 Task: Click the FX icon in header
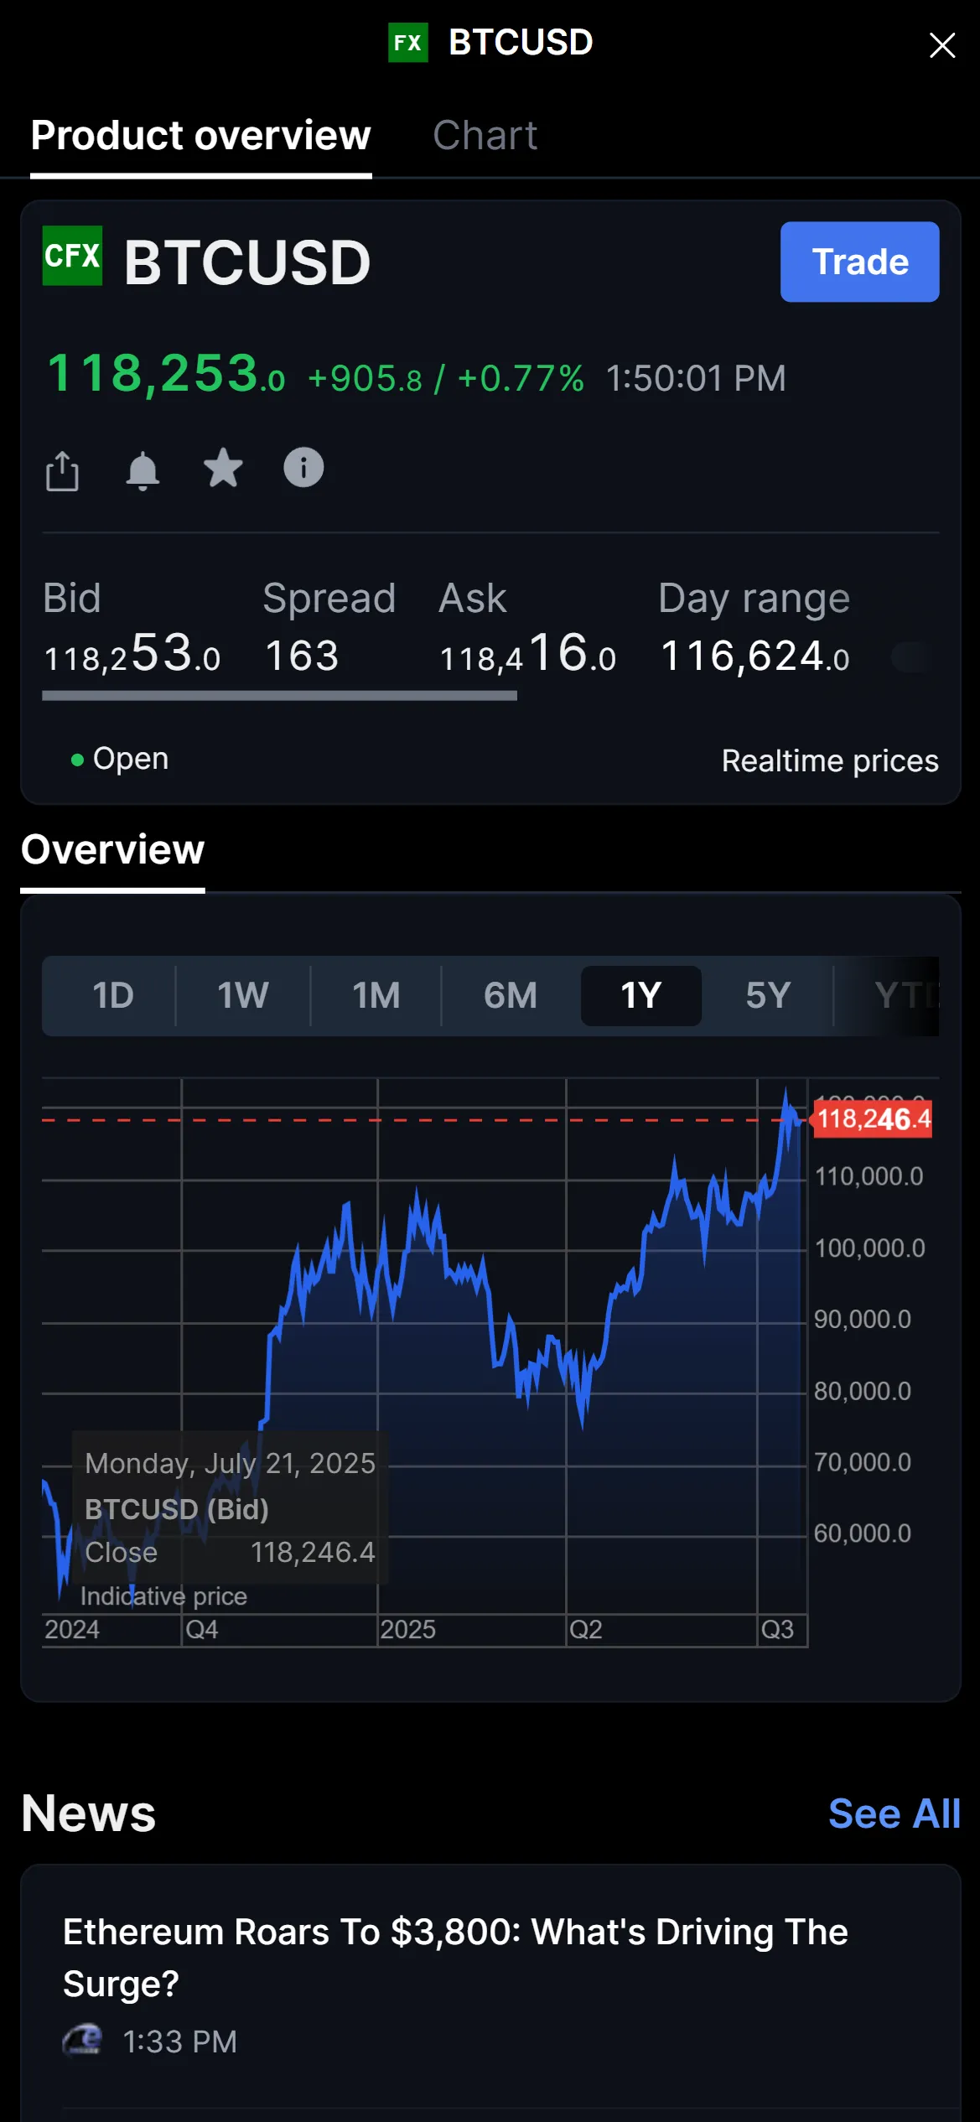coord(408,43)
